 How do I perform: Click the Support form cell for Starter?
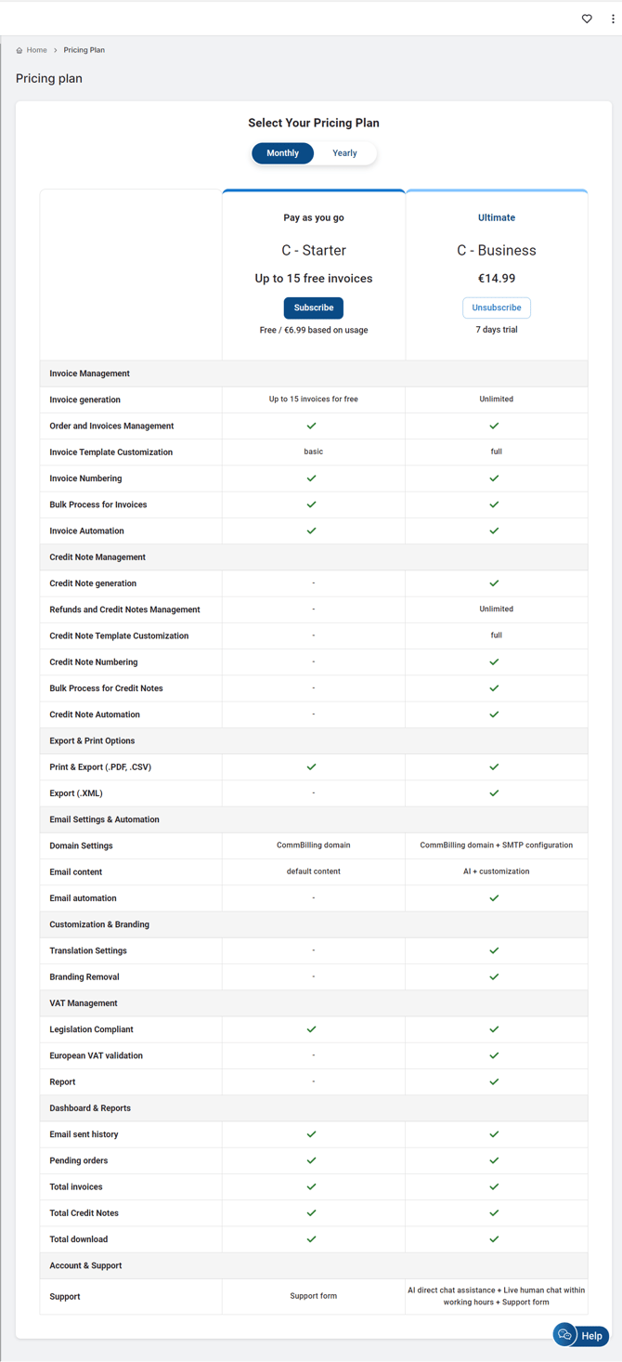[314, 1296]
